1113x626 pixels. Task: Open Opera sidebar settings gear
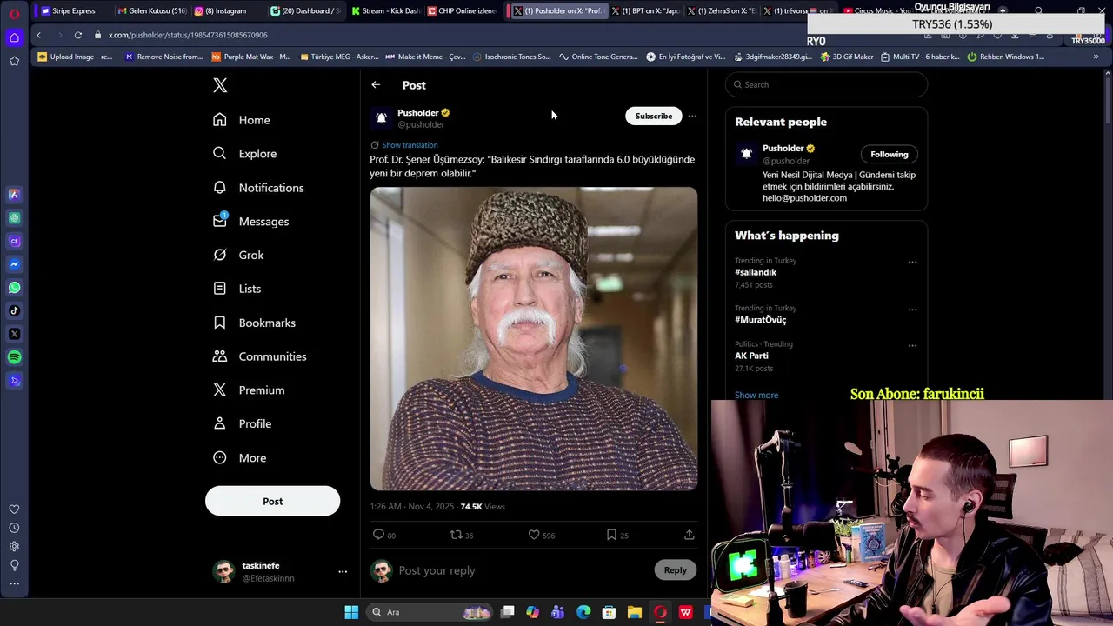[14, 546]
